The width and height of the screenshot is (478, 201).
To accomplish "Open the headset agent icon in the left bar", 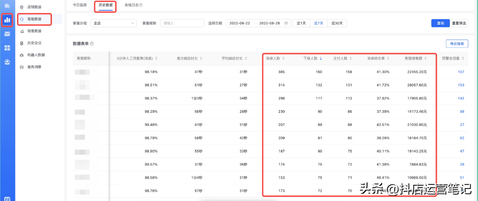I will tap(7, 62).
